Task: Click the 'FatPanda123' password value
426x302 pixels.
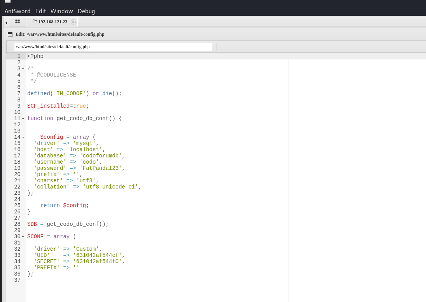Action: click(x=101, y=168)
